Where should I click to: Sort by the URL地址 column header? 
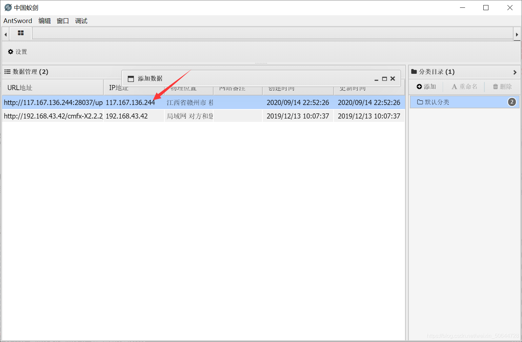coord(53,88)
